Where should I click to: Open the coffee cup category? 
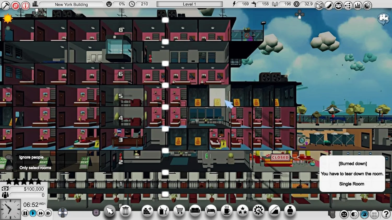pyautogui.click(x=227, y=210)
